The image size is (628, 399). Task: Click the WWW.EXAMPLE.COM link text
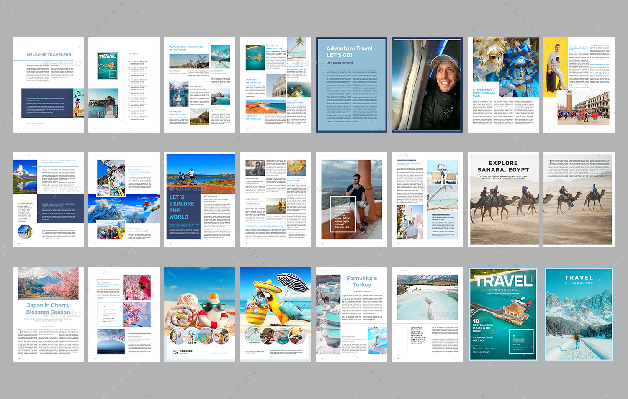(35, 123)
